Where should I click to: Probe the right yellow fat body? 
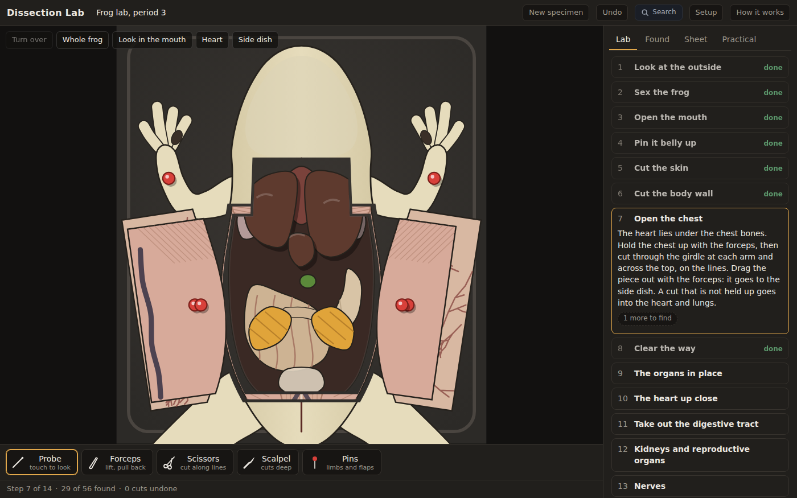pyautogui.click(x=333, y=327)
